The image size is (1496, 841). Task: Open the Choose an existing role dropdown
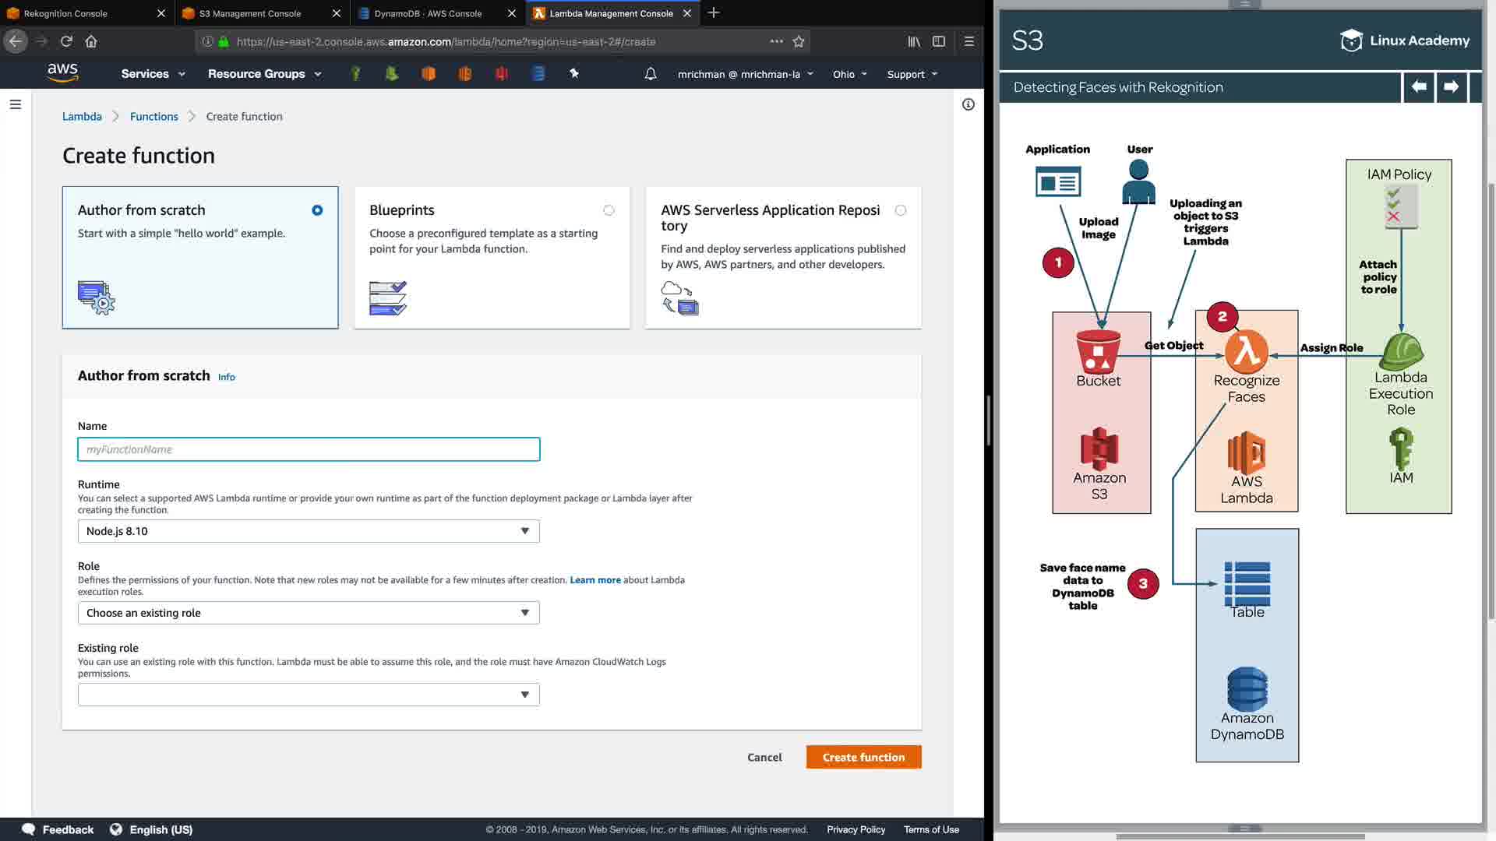pyautogui.click(x=309, y=613)
